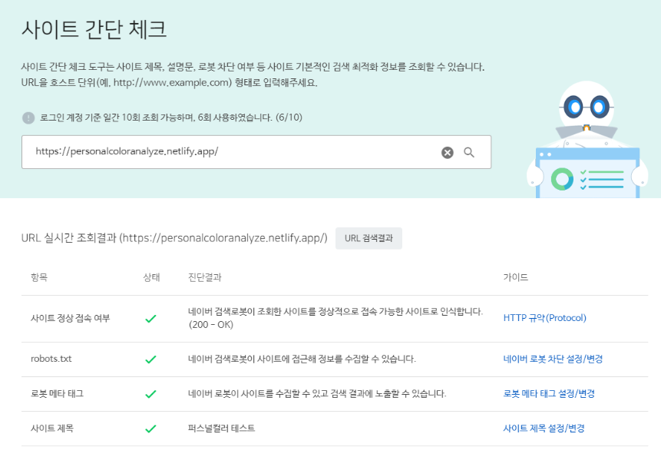Focus the site URL input field
661x457 pixels.
click(256, 152)
